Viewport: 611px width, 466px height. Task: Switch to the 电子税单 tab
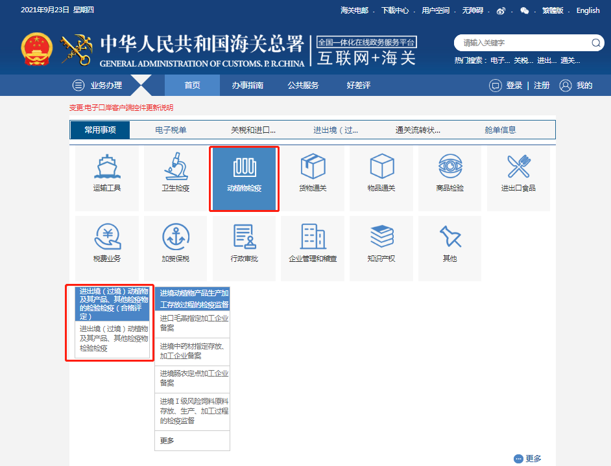pyautogui.click(x=170, y=129)
